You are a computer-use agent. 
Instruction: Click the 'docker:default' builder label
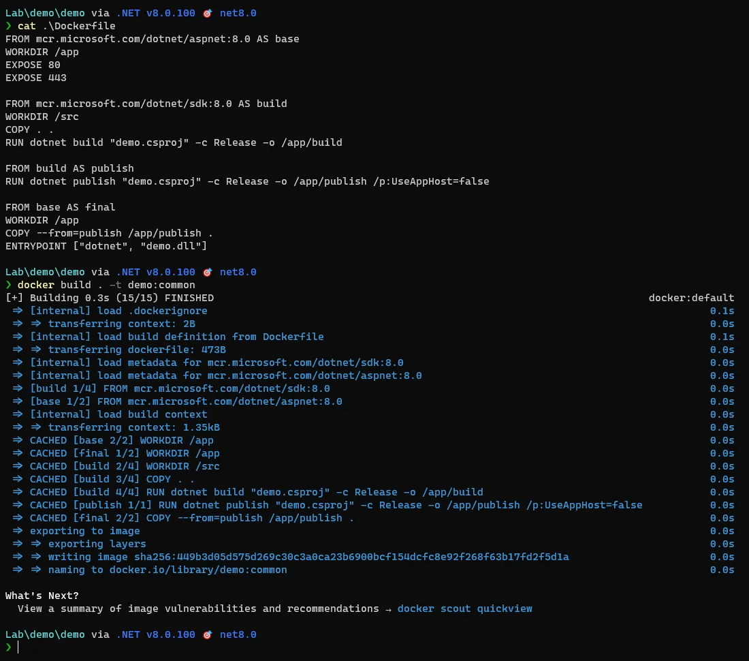[x=691, y=298]
